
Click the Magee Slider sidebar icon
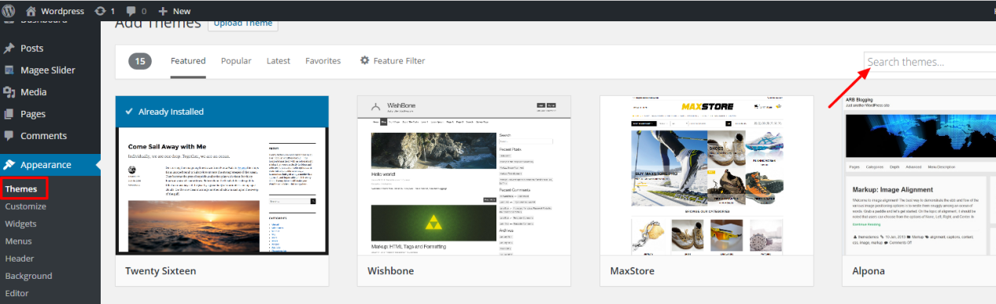9,70
